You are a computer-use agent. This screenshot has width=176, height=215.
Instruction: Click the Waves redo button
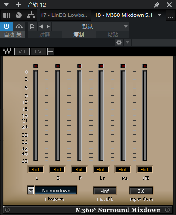click(x=38, y=52)
